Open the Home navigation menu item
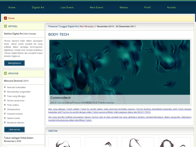The image size is (196, 147). [x=12, y=8]
